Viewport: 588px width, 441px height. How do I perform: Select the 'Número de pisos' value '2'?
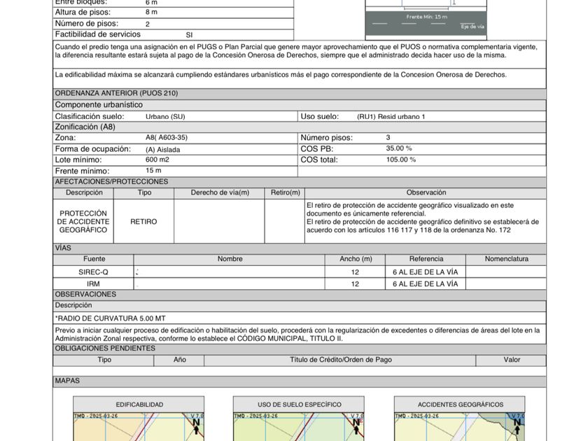(x=148, y=24)
